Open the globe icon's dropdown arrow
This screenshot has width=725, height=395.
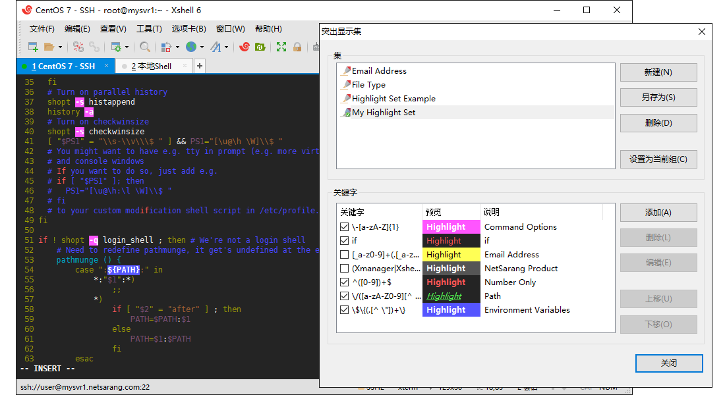[x=202, y=46]
